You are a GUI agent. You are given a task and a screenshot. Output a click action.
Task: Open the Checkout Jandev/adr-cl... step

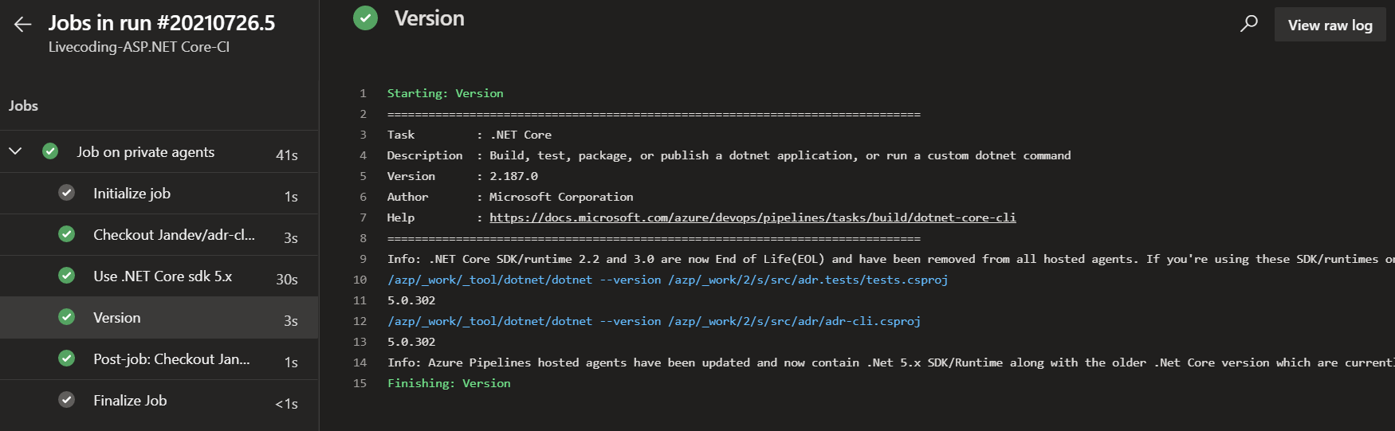coord(159,235)
